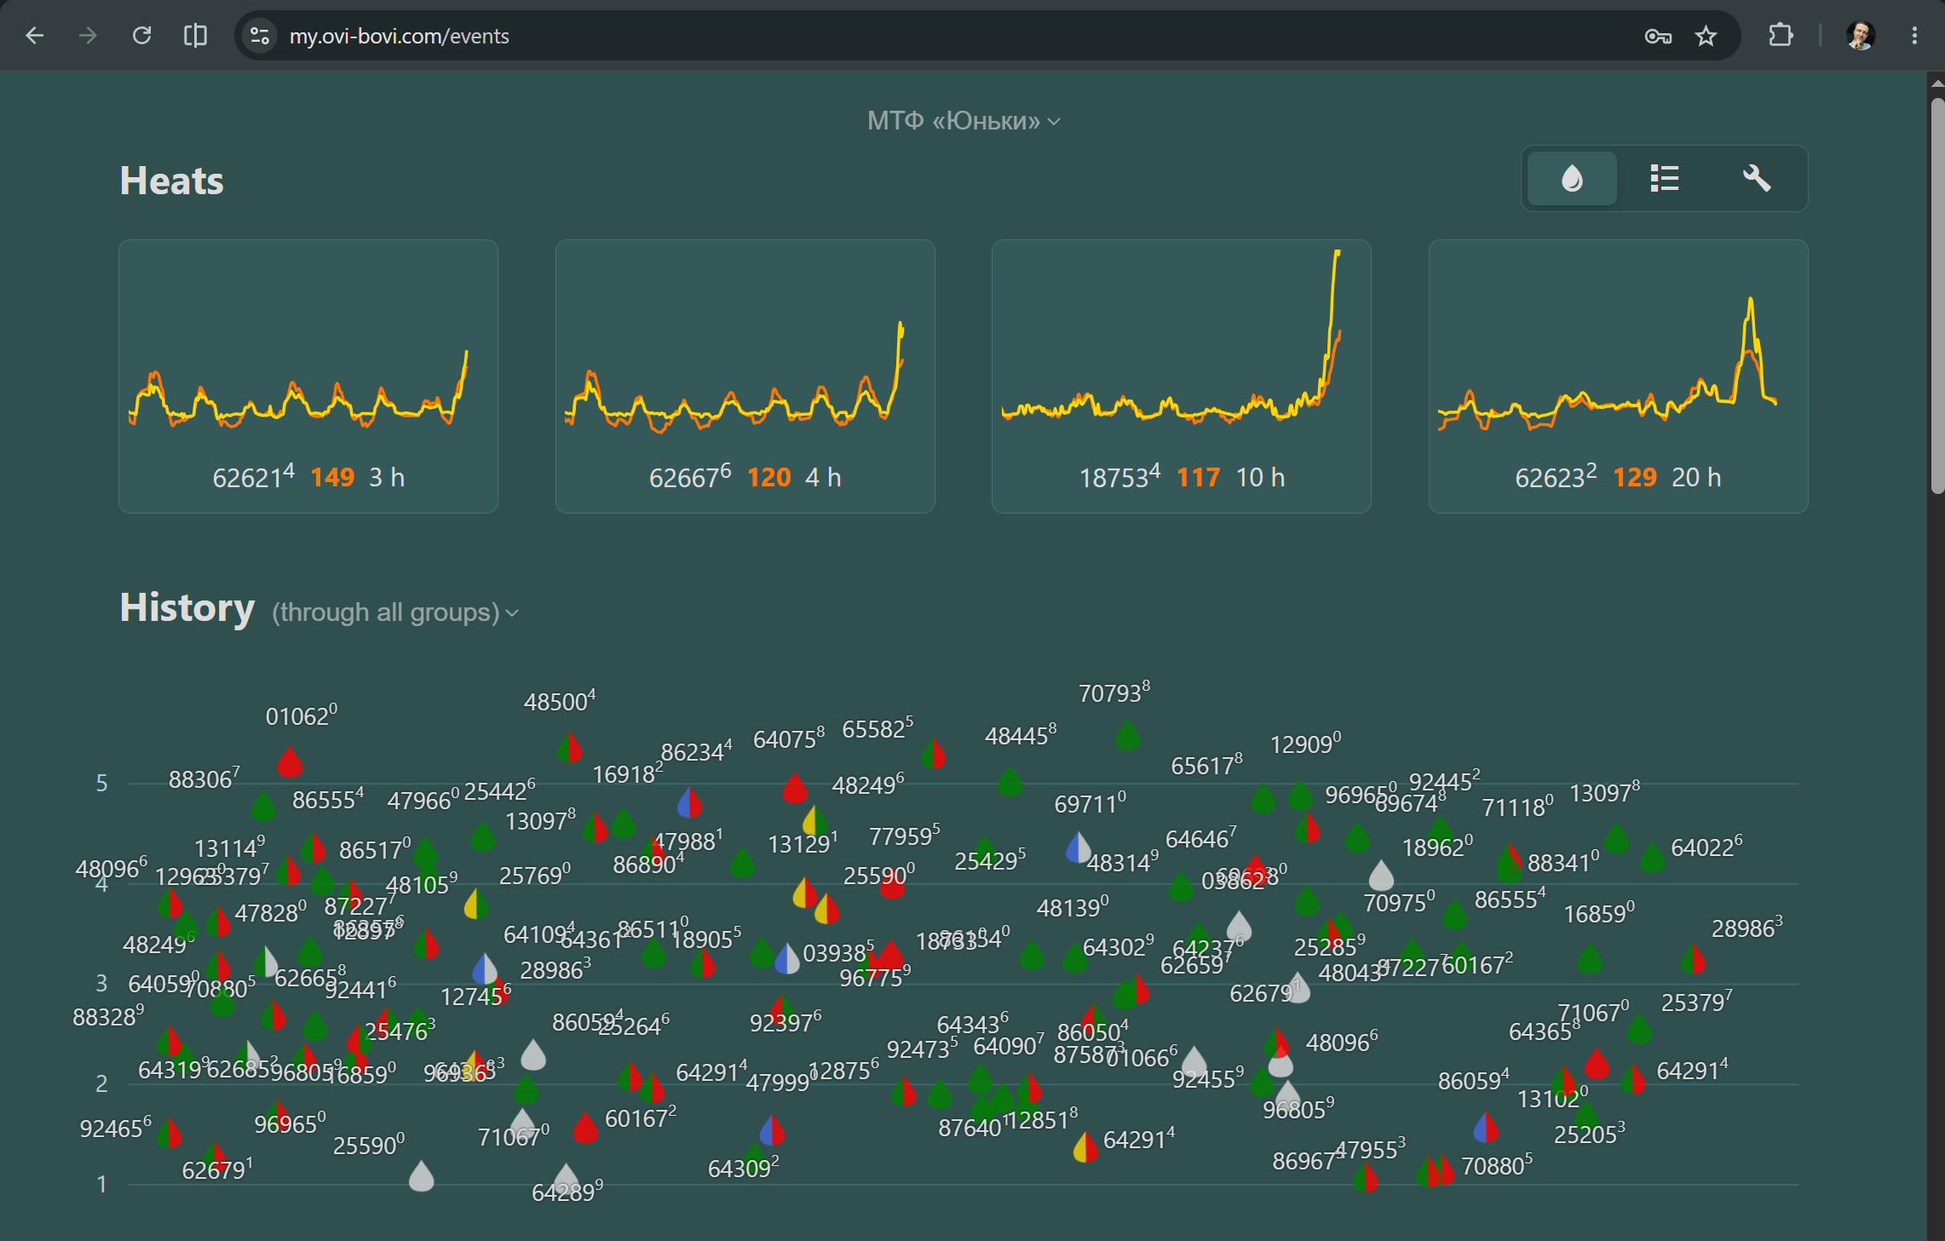Click the green drop under 70793
Image resolution: width=1945 pixels, height=1241 pixels.
tap(1128, 736)
